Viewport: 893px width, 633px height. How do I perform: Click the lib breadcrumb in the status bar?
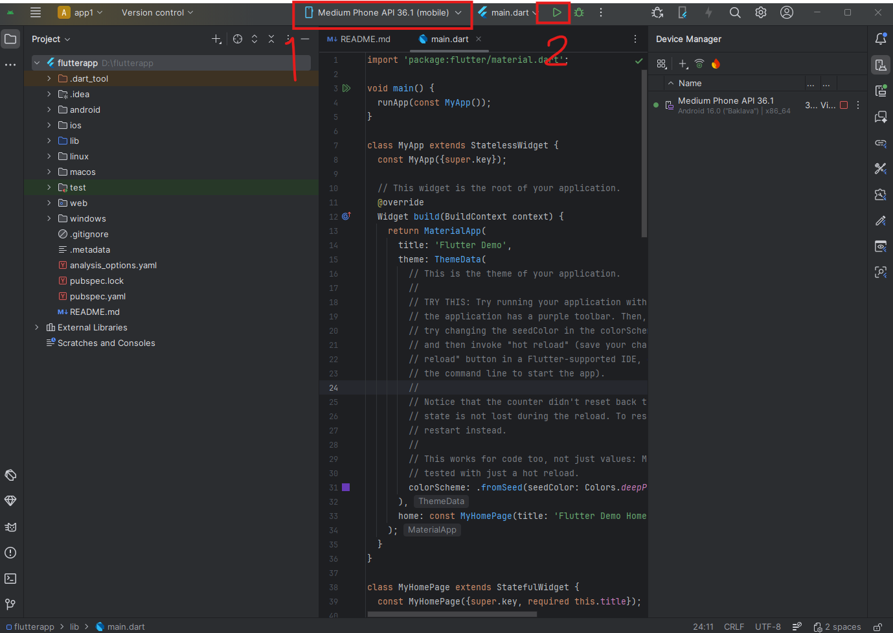[x=74, y=627]
